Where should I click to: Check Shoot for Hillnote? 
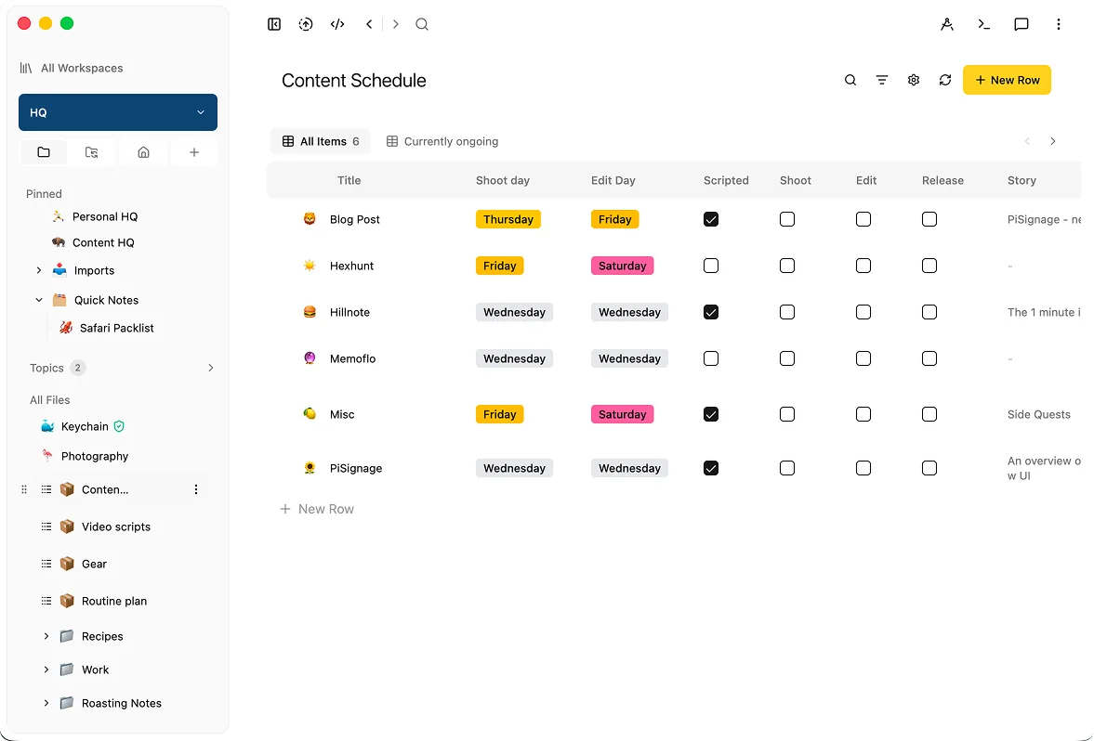pos(787,312)
